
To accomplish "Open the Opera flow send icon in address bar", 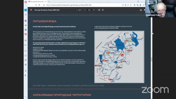I will pyautogui.click(x=128, y=5).
